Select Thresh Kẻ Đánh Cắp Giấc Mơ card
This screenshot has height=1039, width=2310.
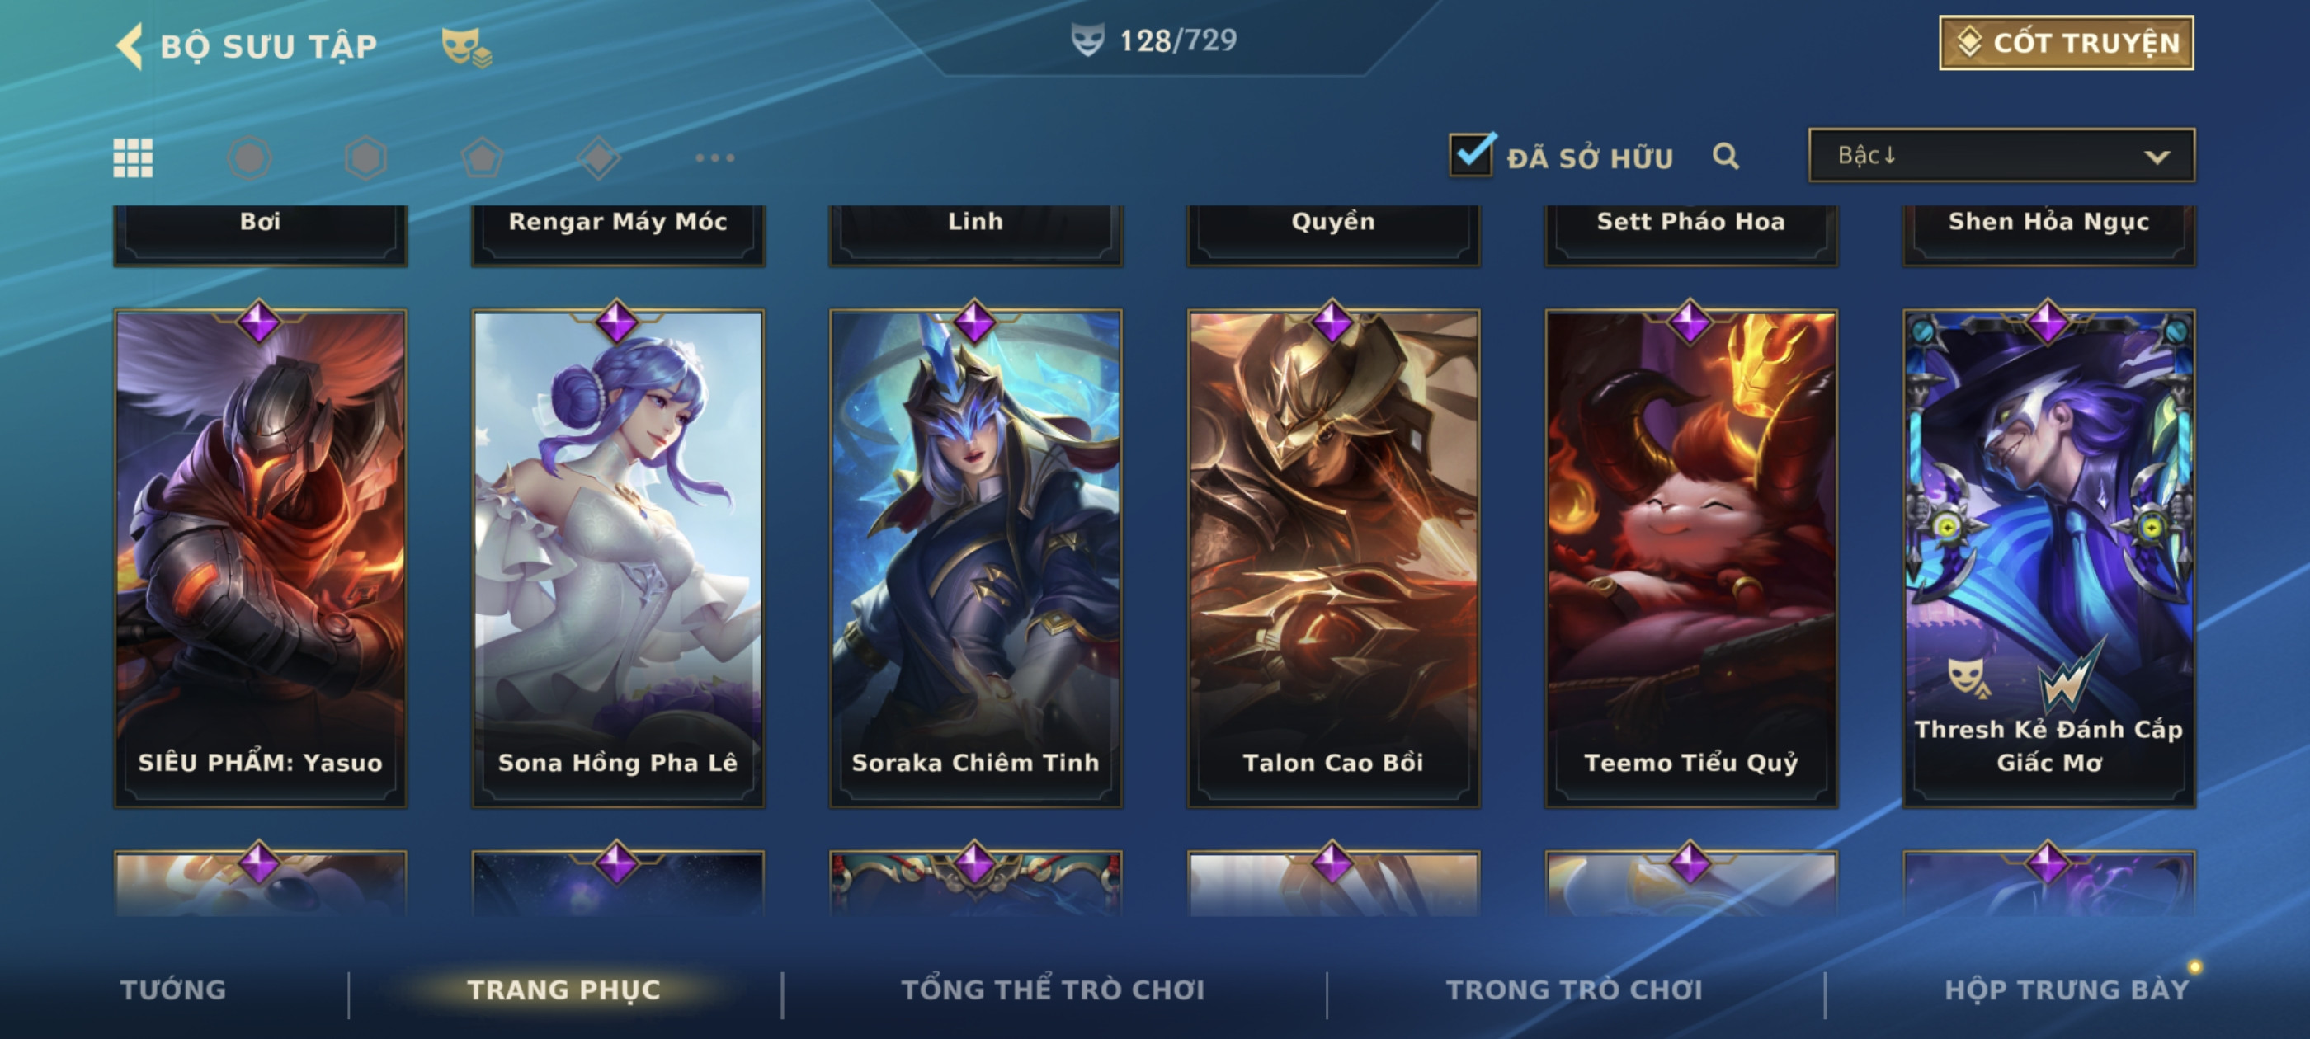pos(2048,557)
